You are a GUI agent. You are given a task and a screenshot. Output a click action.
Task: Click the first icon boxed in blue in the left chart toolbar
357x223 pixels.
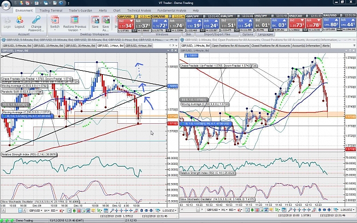(x=69, y=210)
